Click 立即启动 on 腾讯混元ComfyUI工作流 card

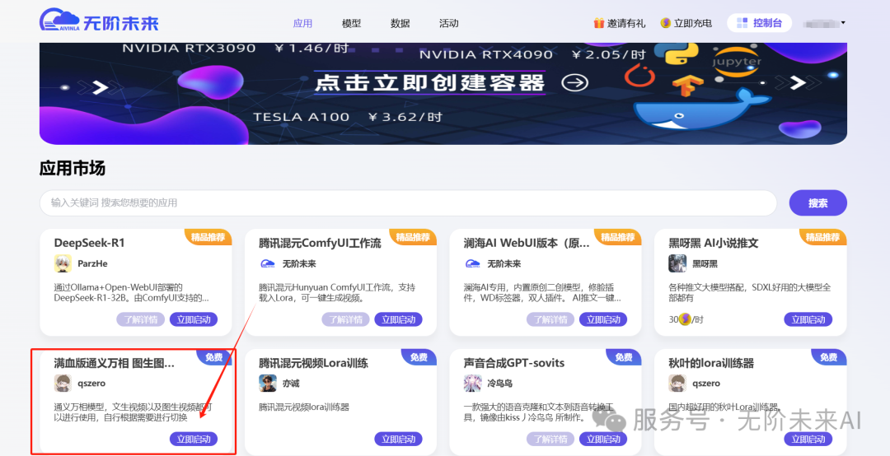pyautogui.click(x=399, y=319)
